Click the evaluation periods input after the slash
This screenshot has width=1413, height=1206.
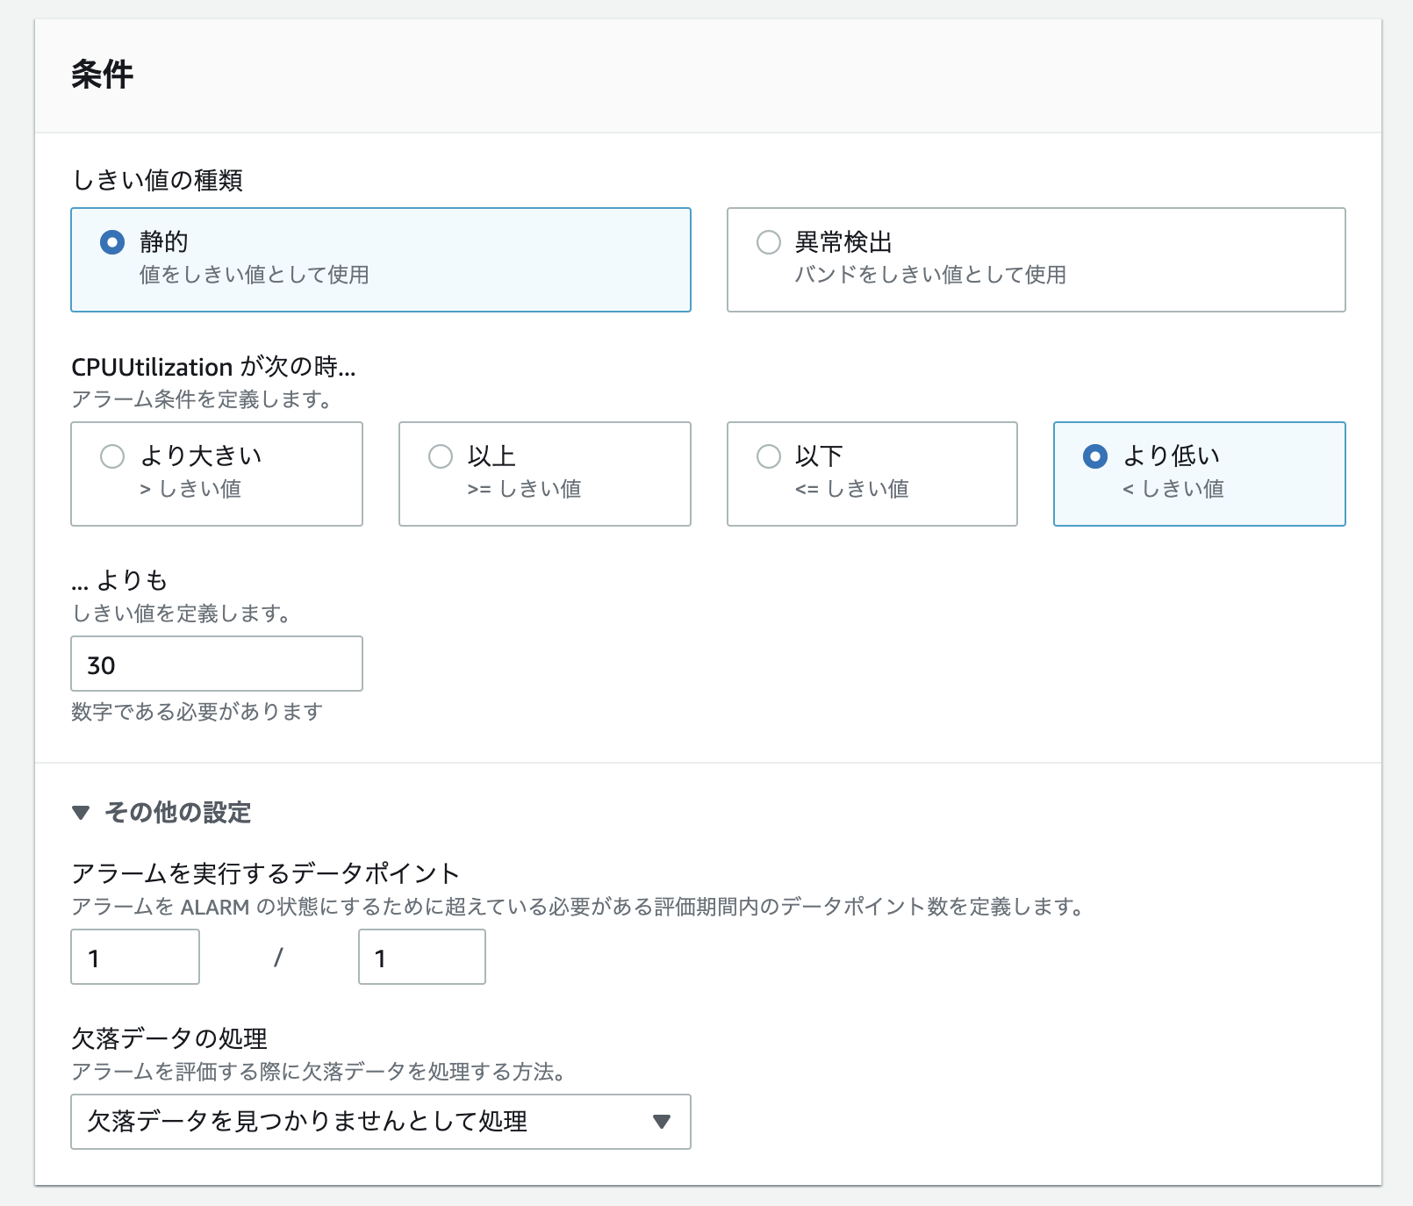pos(421,957)
